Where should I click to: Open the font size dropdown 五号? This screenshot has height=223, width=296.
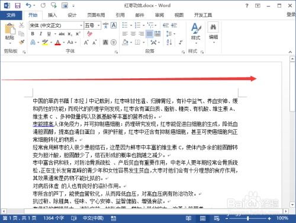tap(92, 26)
